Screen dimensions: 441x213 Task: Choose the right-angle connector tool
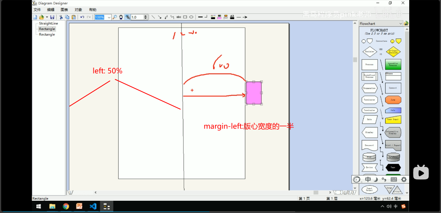166,17
